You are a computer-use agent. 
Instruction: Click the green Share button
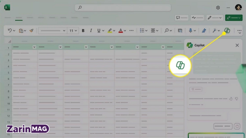[x=234, y=18]
